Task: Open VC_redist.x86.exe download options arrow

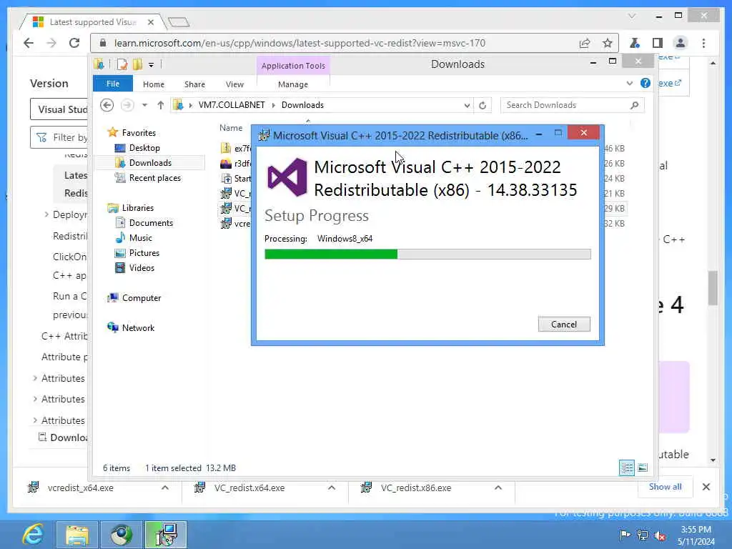Action: tap(498, 488)
